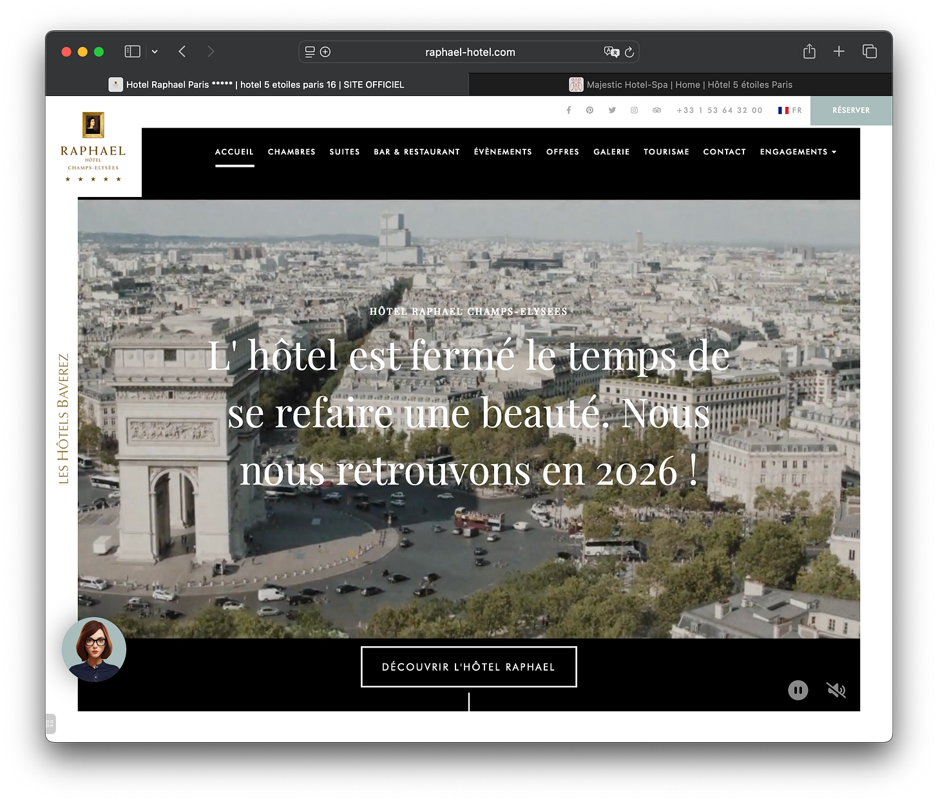The image size is (938, 802).
Task: Go to the ACCUEIL menu item
Action: coord(235,152)
